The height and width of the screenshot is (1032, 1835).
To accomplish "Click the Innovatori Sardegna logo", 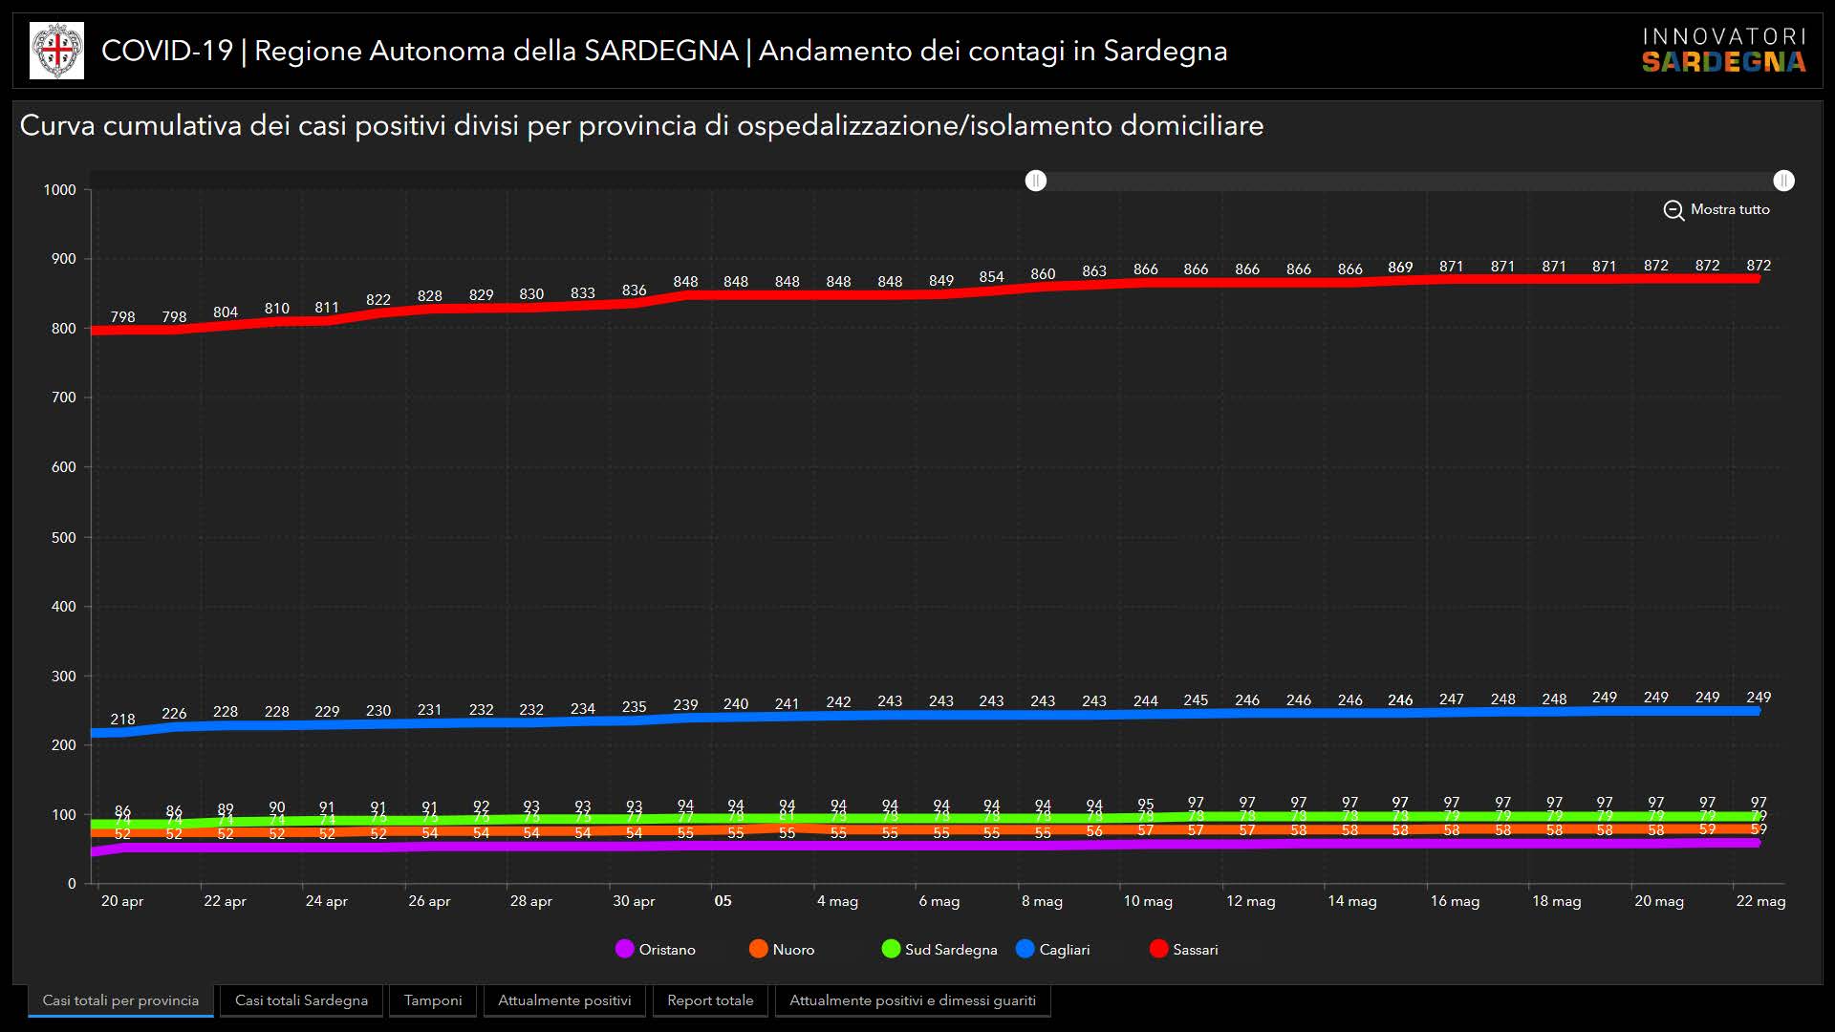I will 1723,51.
